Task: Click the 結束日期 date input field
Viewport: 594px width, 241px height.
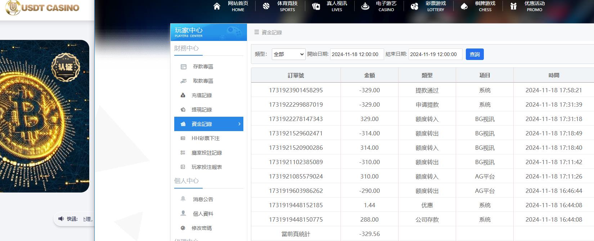Action: pos(435,54)
